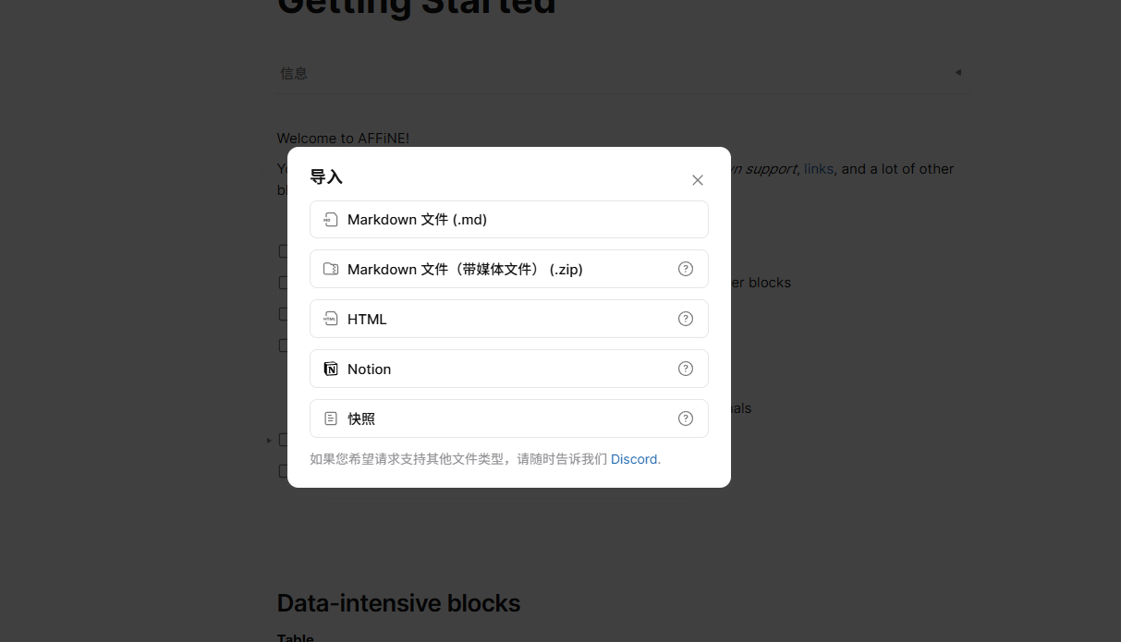Close the 导入 dialog
1121x642 pixels.
coord(698,180)
